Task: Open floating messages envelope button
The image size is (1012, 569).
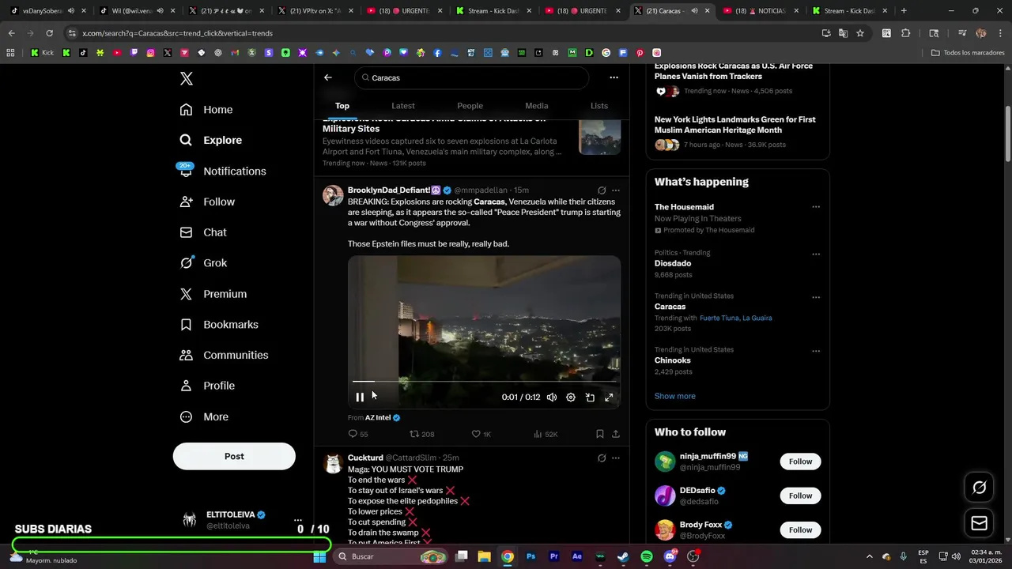Action: (x=979, y=523)
